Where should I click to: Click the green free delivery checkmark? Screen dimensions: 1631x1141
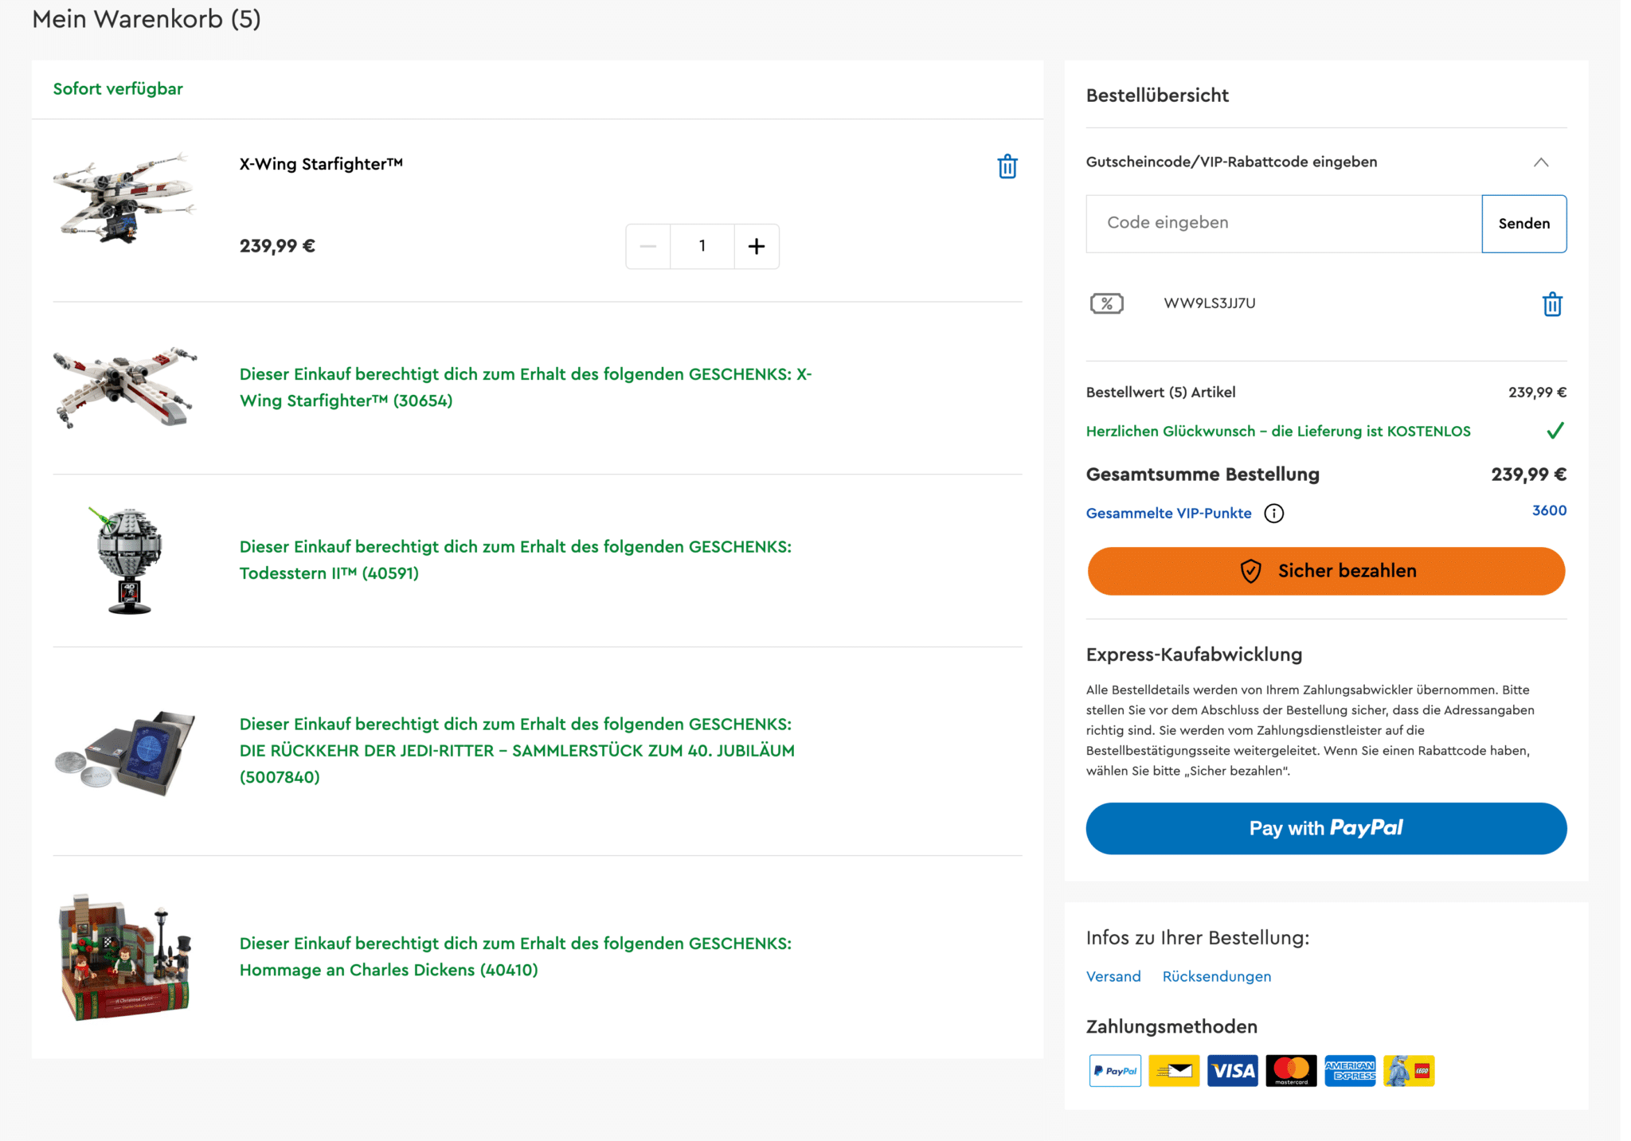(1555, 431)
